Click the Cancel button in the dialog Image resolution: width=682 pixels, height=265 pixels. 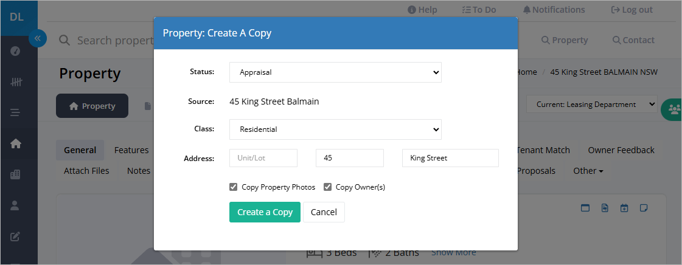tap(324, 212)
